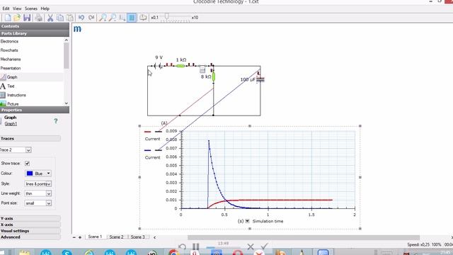Undo the last action

(81, 18)
